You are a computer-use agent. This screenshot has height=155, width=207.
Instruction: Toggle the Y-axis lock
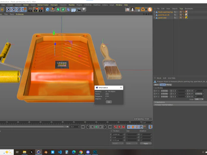(14, 9)
